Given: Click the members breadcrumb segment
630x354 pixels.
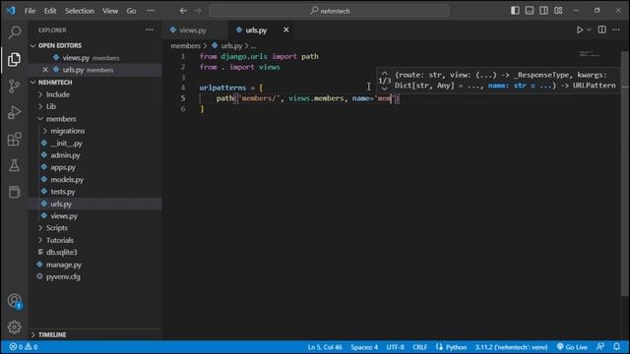Looking at the screenshot, I should (x=185, y=46).
